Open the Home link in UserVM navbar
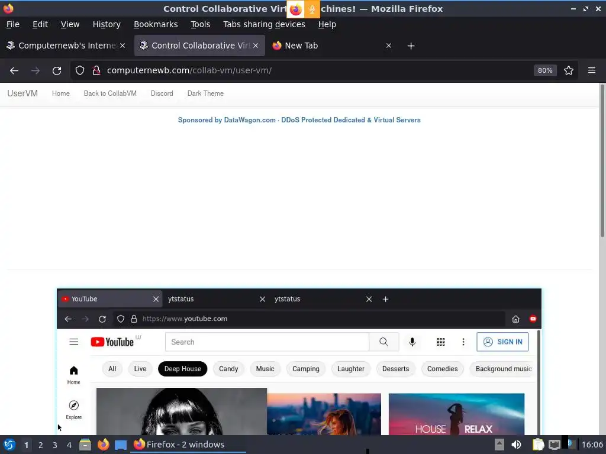 [x=61, y=93]
